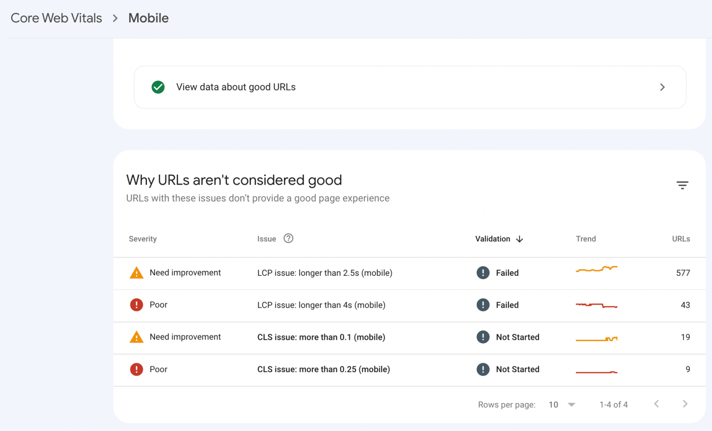
Task: Click the Not Started icon for CLS 0.1 issue
Action: point(483,337)
